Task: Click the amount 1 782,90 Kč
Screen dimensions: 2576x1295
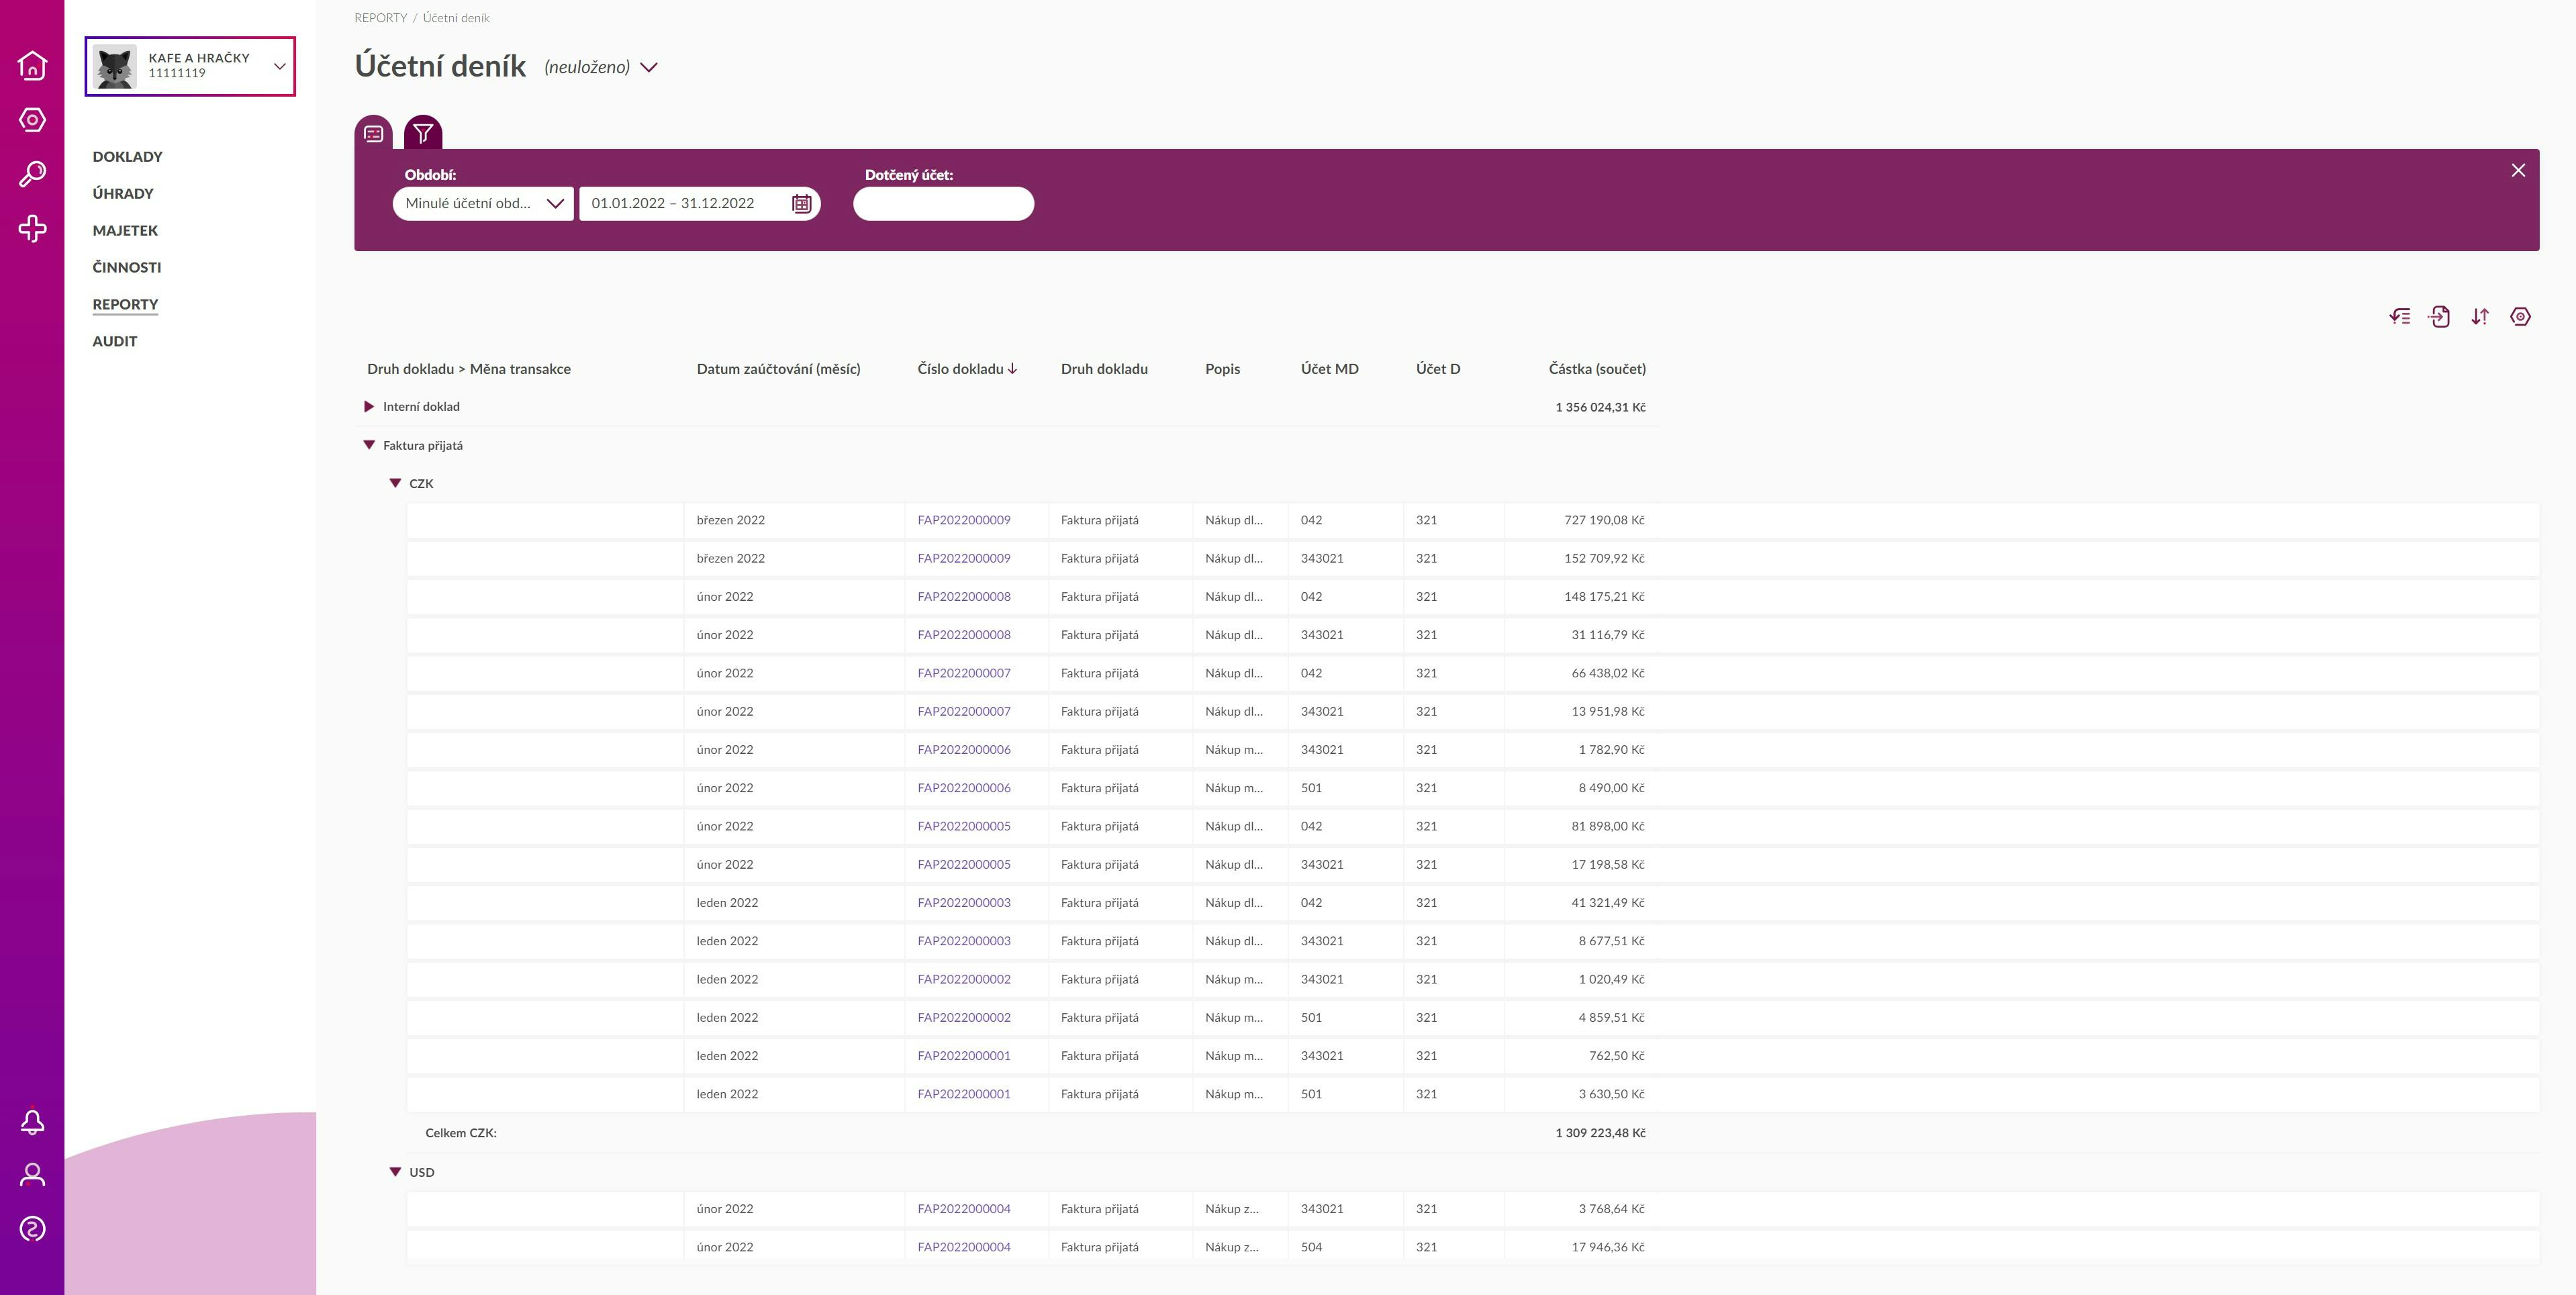Action: click(x=1611, y=750)
